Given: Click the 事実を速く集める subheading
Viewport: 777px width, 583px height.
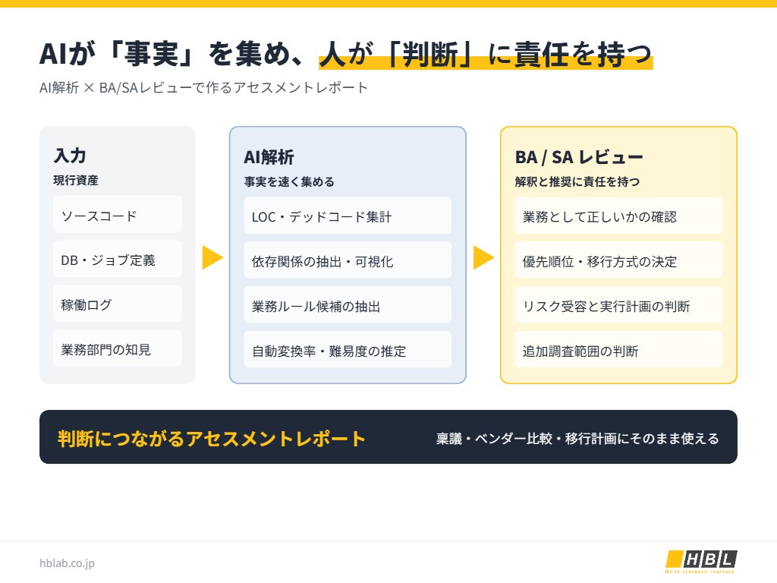Looking at the screenshot, I should click(289, 181).
